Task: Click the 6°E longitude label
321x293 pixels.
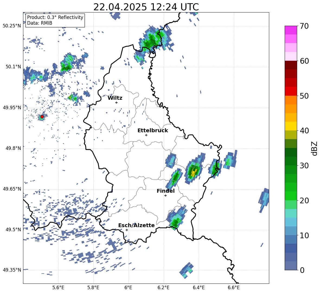Action: click(x=128, y=288)
